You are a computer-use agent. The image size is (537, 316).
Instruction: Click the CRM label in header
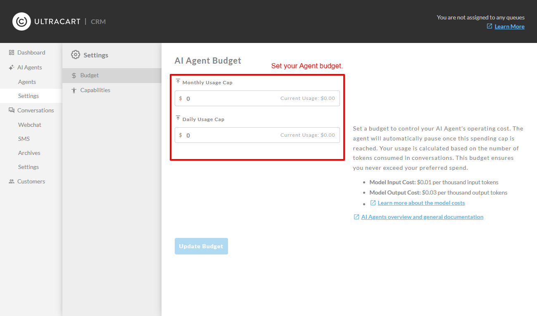(x=98, y=21)
